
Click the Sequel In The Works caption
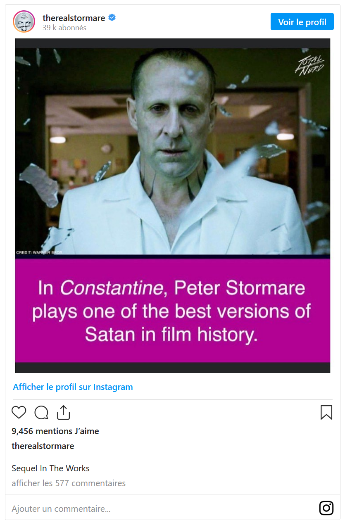tap(50, 468)
